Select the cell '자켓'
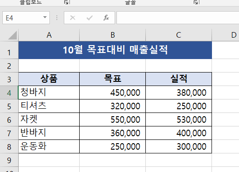Viewport: 239px width, 172px height. click(49, 119)
